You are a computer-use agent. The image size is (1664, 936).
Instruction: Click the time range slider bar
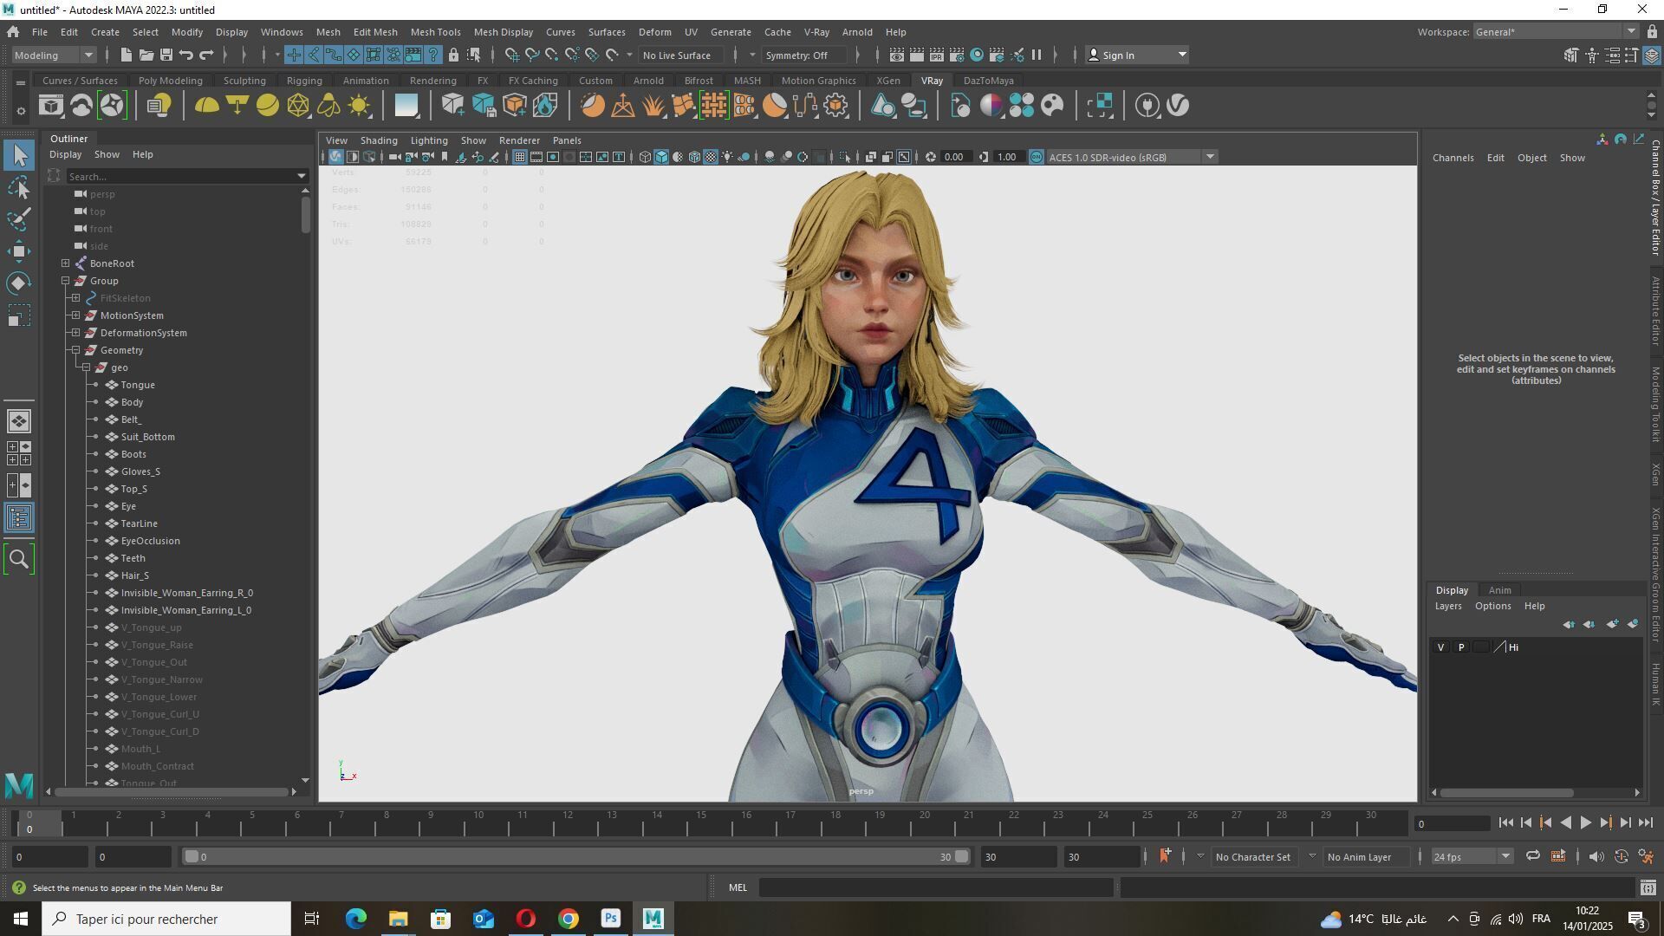tap(575, 857)
